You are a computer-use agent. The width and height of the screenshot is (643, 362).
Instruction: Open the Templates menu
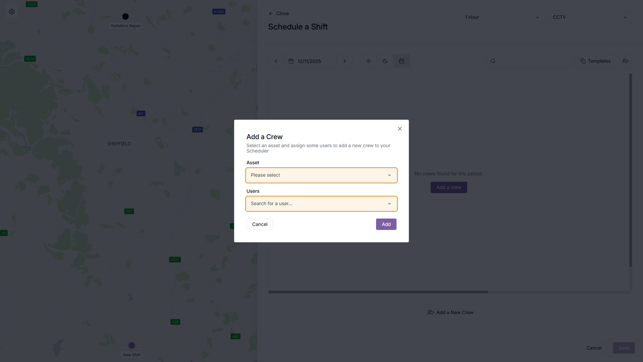(x=595, y=61)
